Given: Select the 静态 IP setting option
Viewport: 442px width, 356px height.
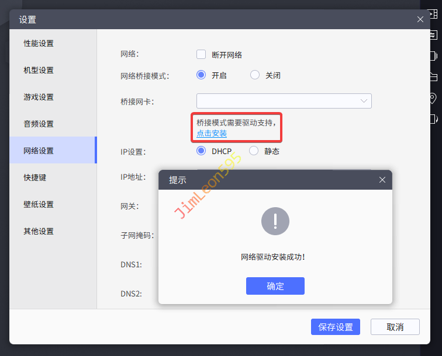Looking at the screenshot, I should point(254,151).
